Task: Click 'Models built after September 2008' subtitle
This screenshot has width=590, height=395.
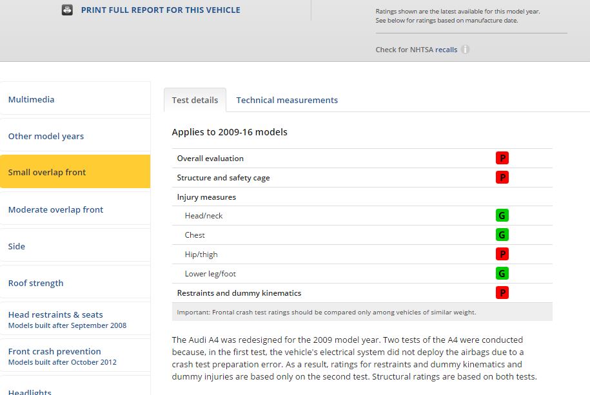Action: point(67,325)
